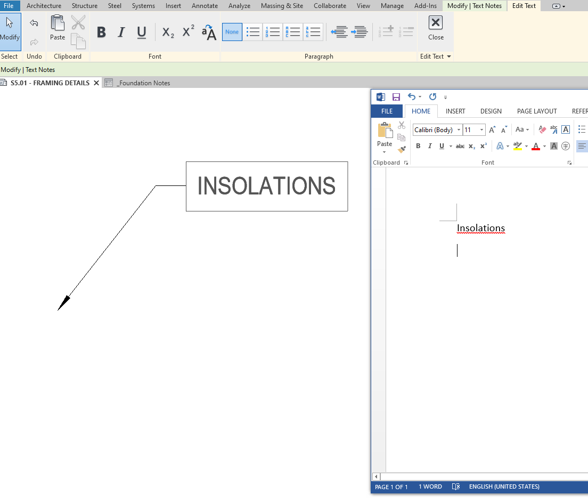Switch to Word's INSERT tab
The width and height of the screenshot is (588, 503).
(455, 111)
